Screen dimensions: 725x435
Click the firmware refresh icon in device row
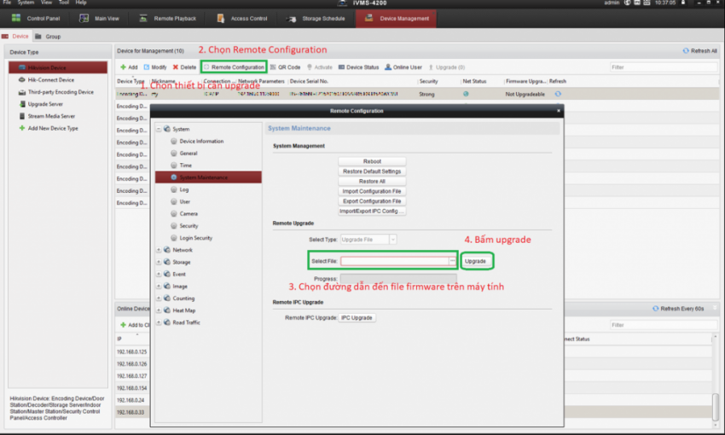pyautogui.click(x=558, y=94)
